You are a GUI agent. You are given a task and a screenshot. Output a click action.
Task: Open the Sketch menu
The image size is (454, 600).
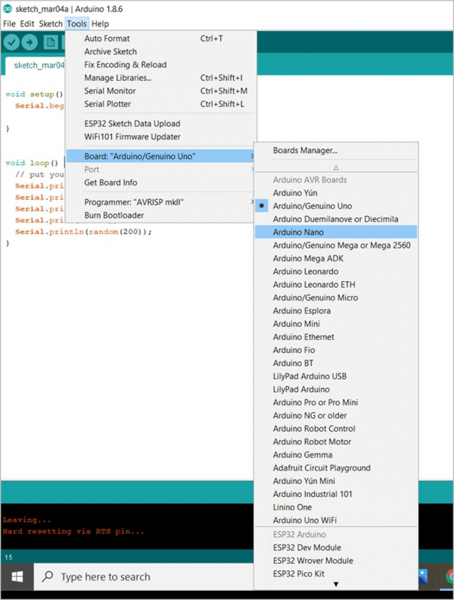coord(51,23)
